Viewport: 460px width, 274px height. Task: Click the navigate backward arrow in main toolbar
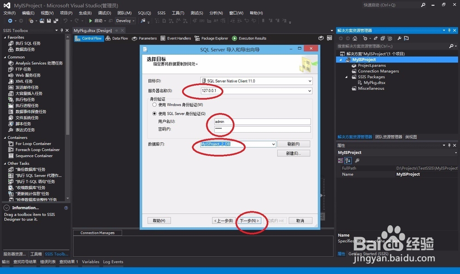(10, 21)
